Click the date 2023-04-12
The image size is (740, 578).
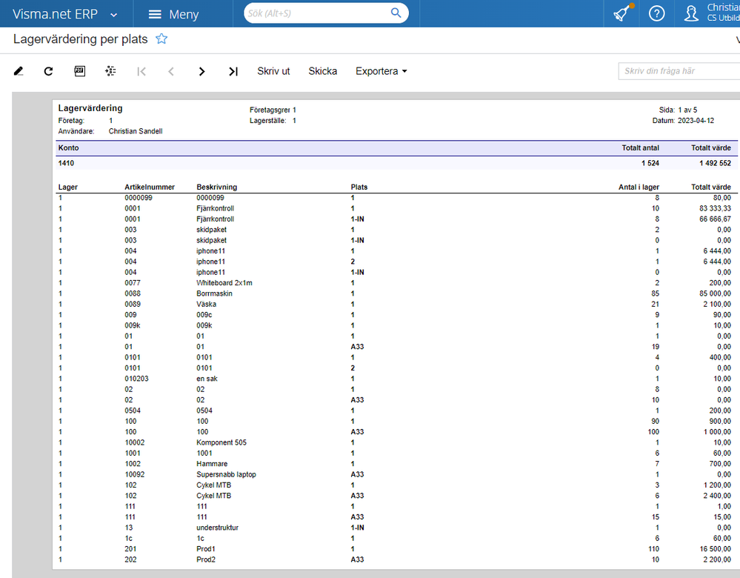coord(696,120)
